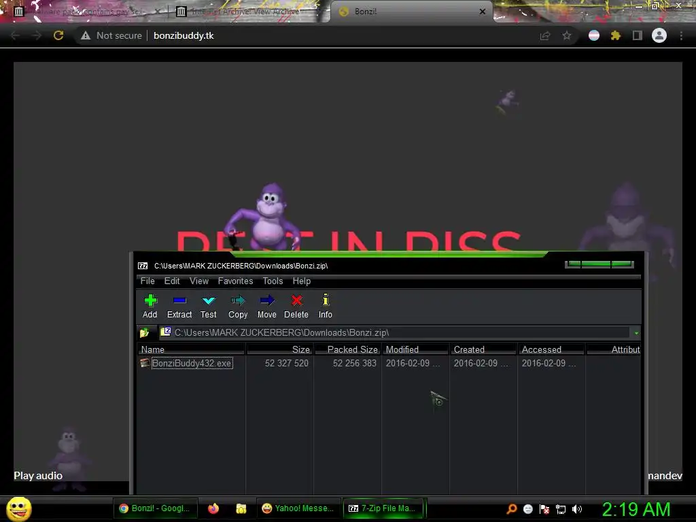The height and width of the screenshot is (522, 696).
Task: Go up one folder with the folder-up icon
Action: [144, 332]
